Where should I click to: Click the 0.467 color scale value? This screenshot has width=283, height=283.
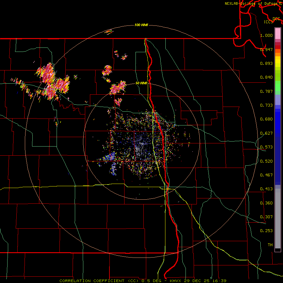[x=266, y=175]
